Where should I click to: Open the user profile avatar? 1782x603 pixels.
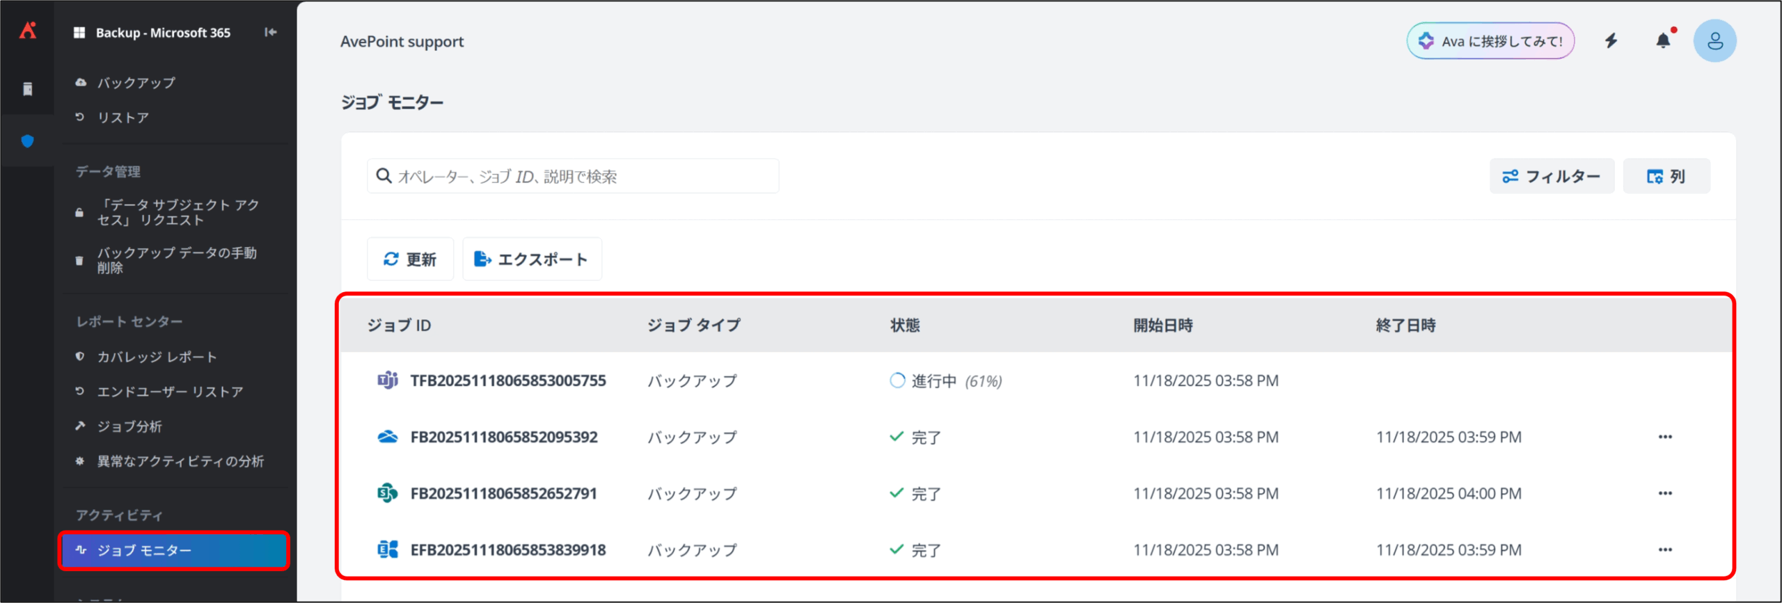tap(1714, 41)
